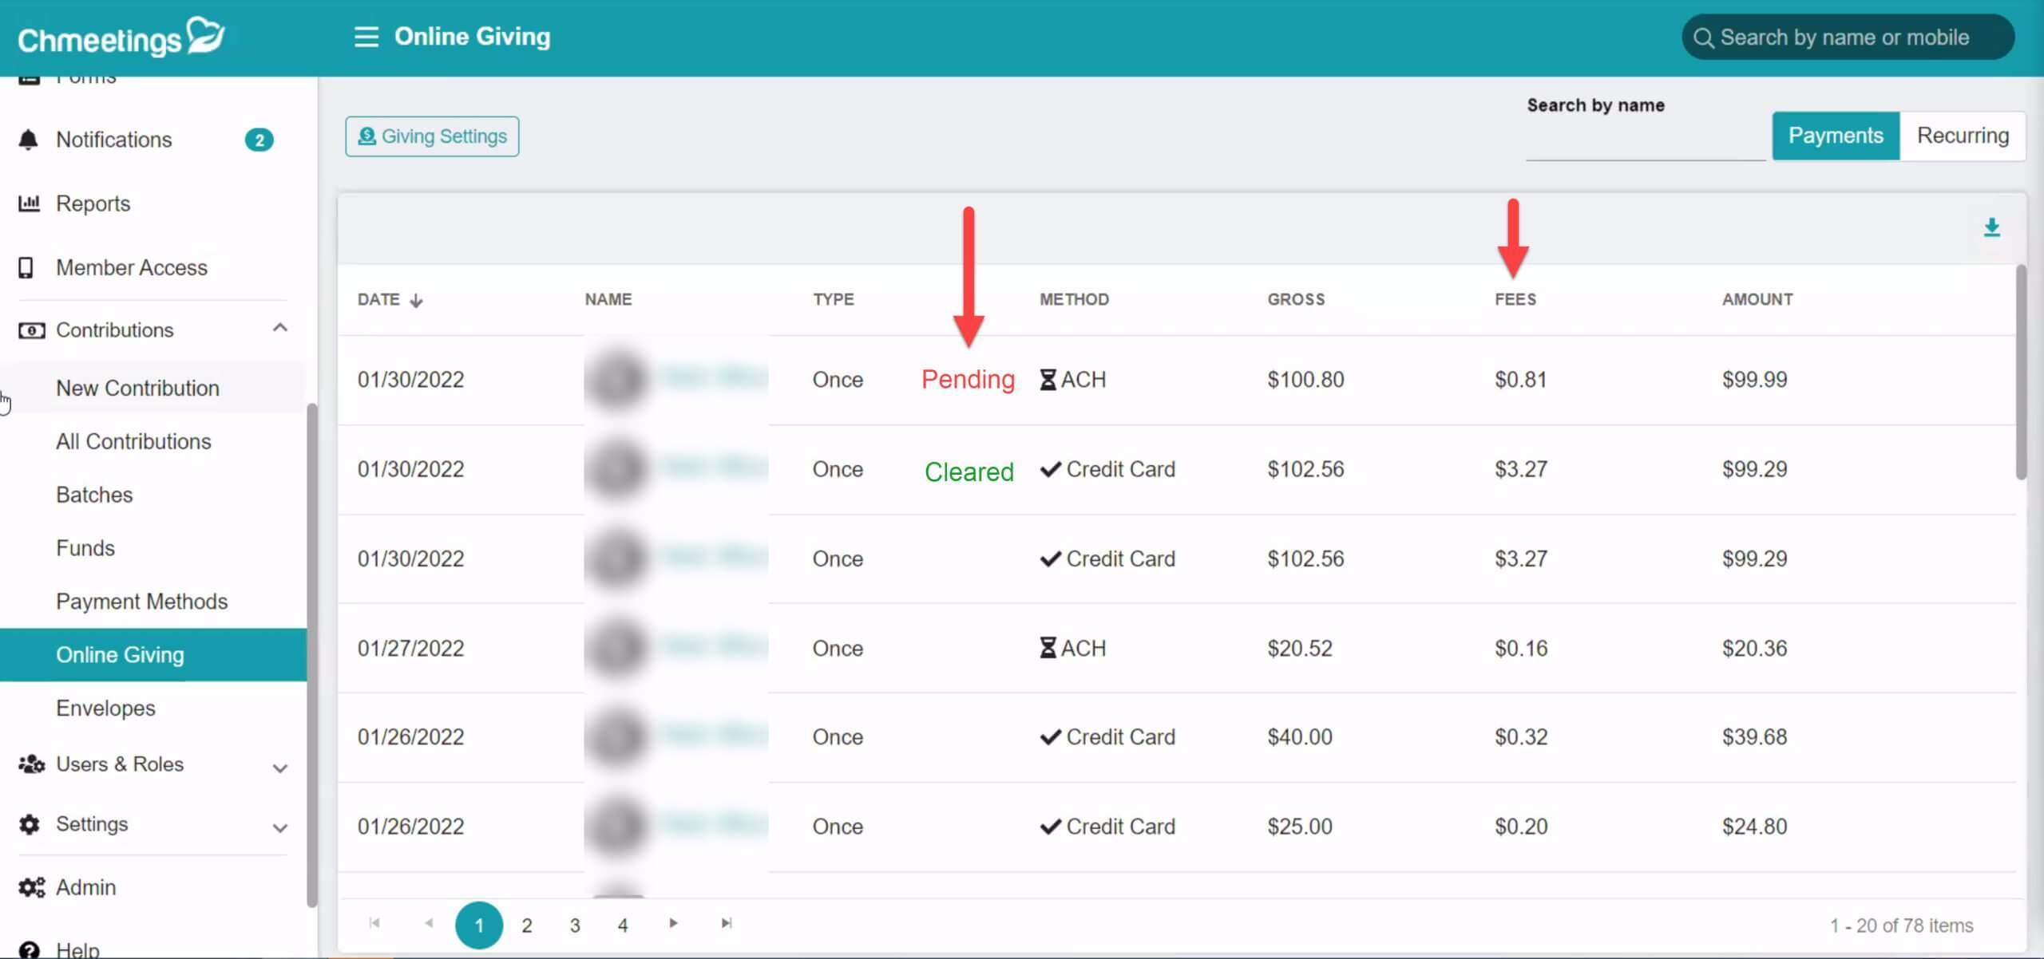Image resolution: width=2044 pixels, height=959 pixels.
Task: Click the $39.68 amount cell
Action: (x=1754, y=737)
